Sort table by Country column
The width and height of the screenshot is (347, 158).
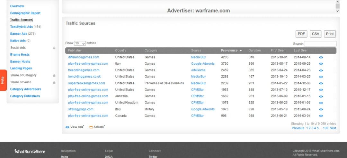pyautogui.click(x=120, y=51)
